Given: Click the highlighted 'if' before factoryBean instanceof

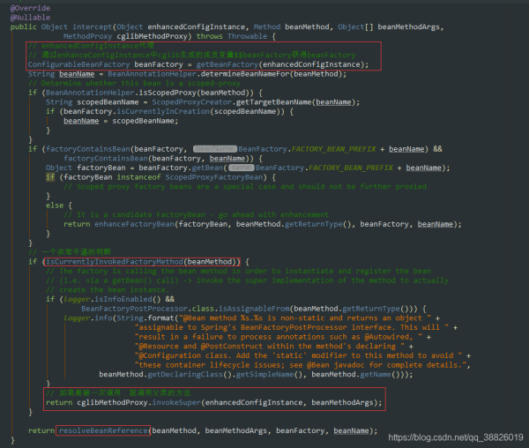Looking at the screenshot, I should 50,177.
